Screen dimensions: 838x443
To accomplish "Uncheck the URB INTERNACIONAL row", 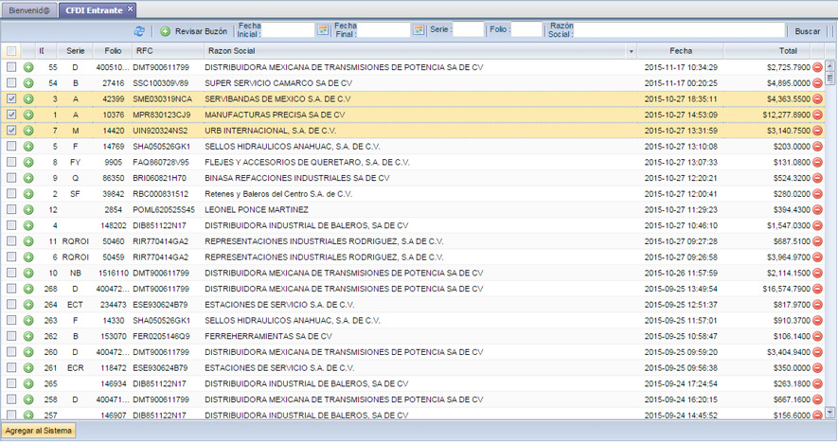I will (x=11, y=131).
